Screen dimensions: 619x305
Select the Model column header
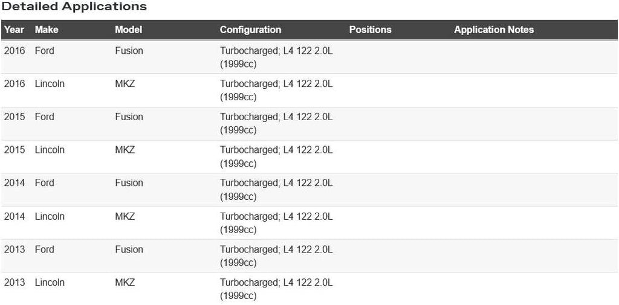click(128, 30)
